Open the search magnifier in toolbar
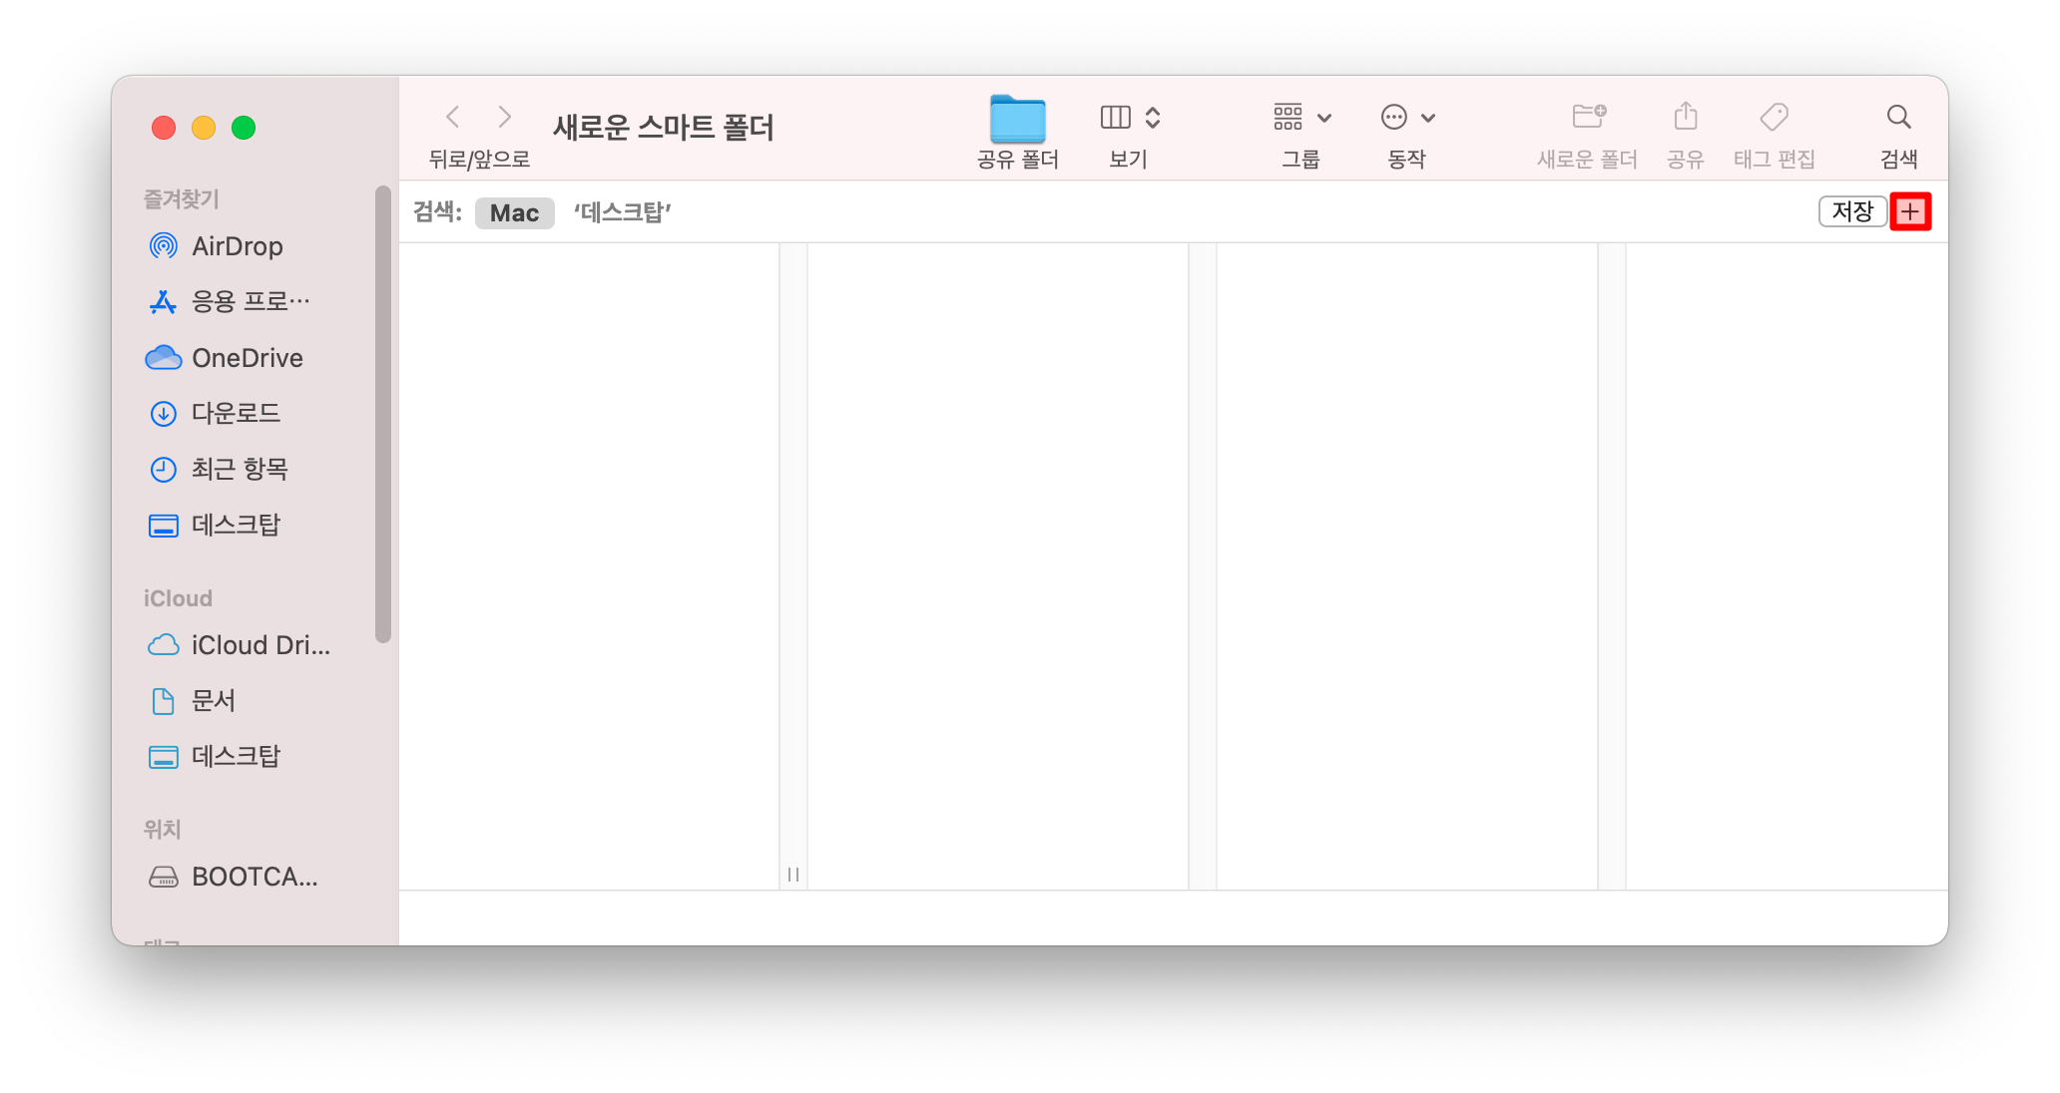The image size is (2060, 1093). pyautogui.click(x=1898, y=118)
